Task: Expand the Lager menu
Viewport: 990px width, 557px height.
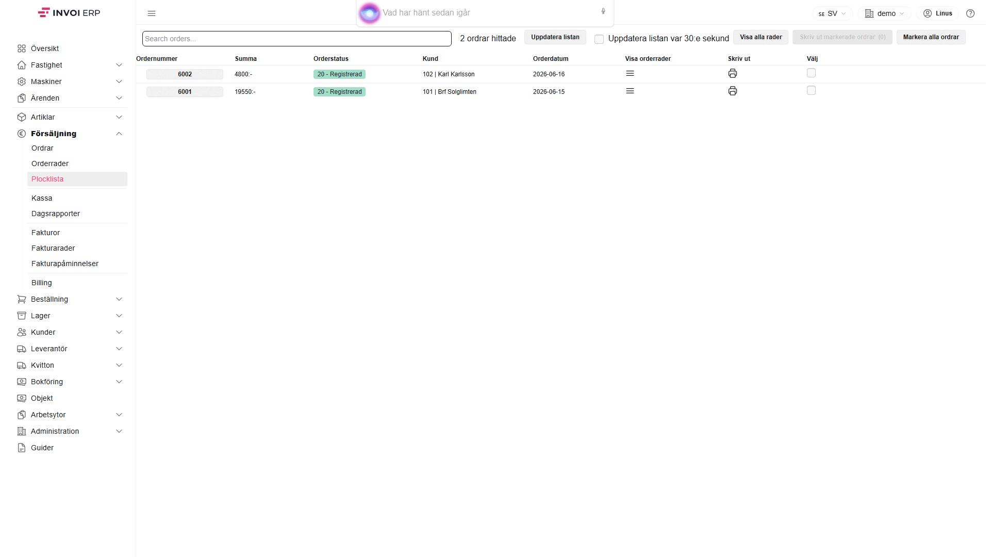Action: [x=70, y=316]
